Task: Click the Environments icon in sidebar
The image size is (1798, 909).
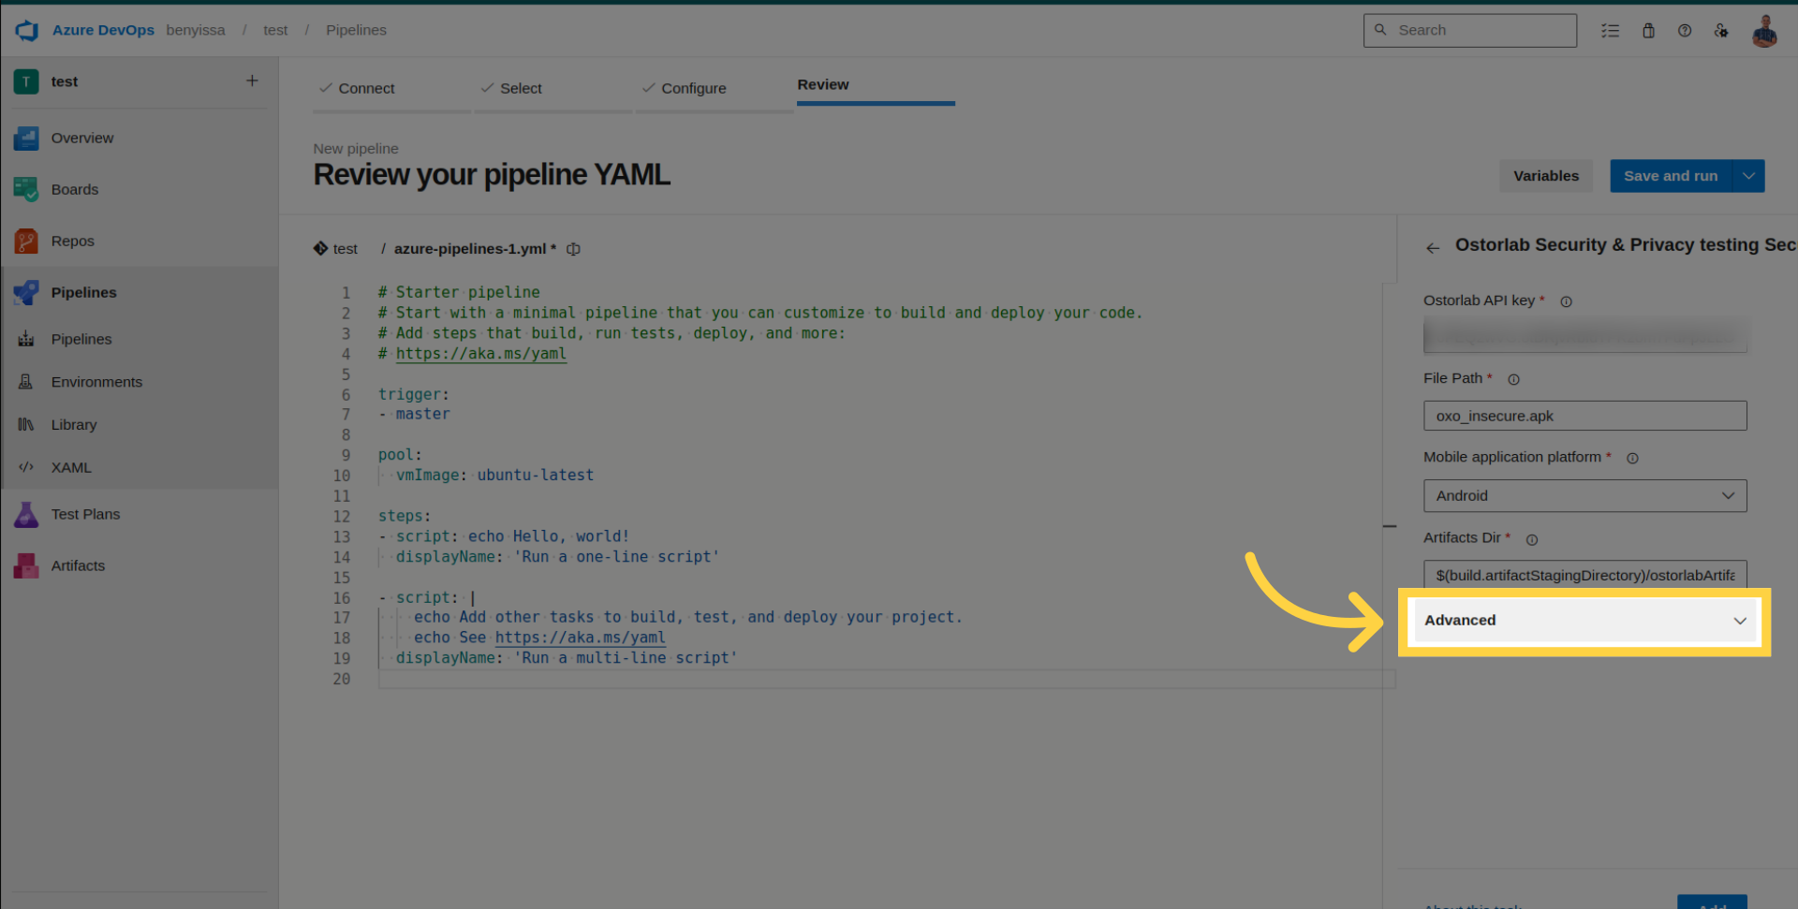Action: 26,382
